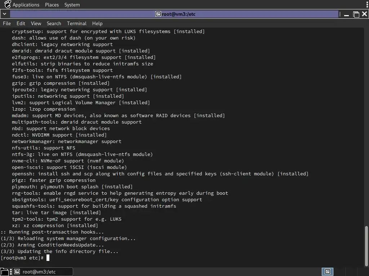Click the 'lzop: lzop compression' line
The width and height of the screenshot is (369, 276).
click(x=44, y=109)
